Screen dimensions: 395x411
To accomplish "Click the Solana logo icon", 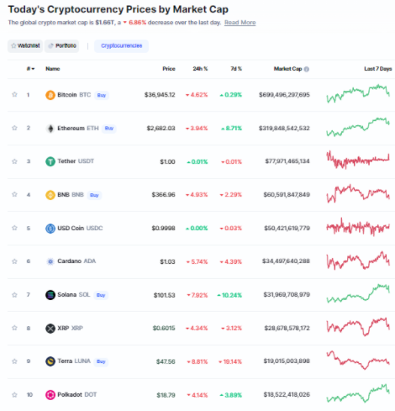I will [x=50, y=295].
